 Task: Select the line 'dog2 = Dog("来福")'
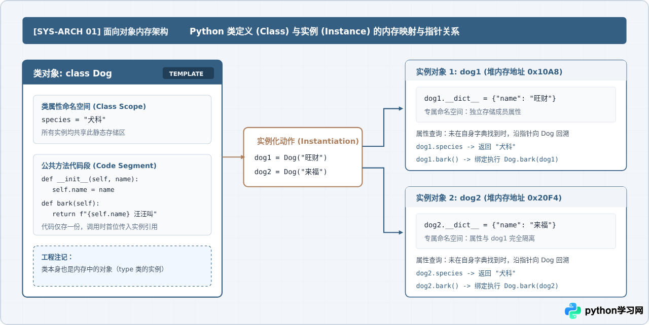click(291, 172)
